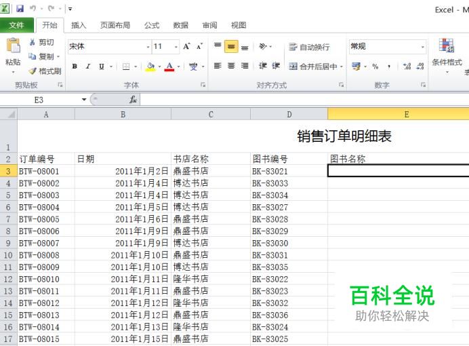This screenshot has width=469, height=346.
Task: Expand the number format dropdown 常规
Action: point(423,47)
